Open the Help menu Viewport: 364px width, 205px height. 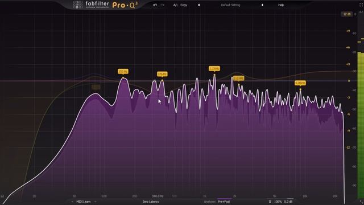tap(281, 5)
